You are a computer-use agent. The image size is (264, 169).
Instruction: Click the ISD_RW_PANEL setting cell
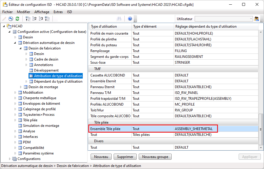[216, 93]
